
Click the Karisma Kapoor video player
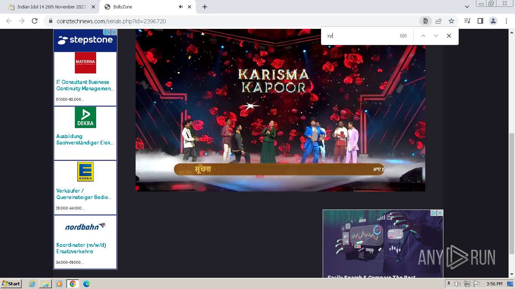pos(280,110)
